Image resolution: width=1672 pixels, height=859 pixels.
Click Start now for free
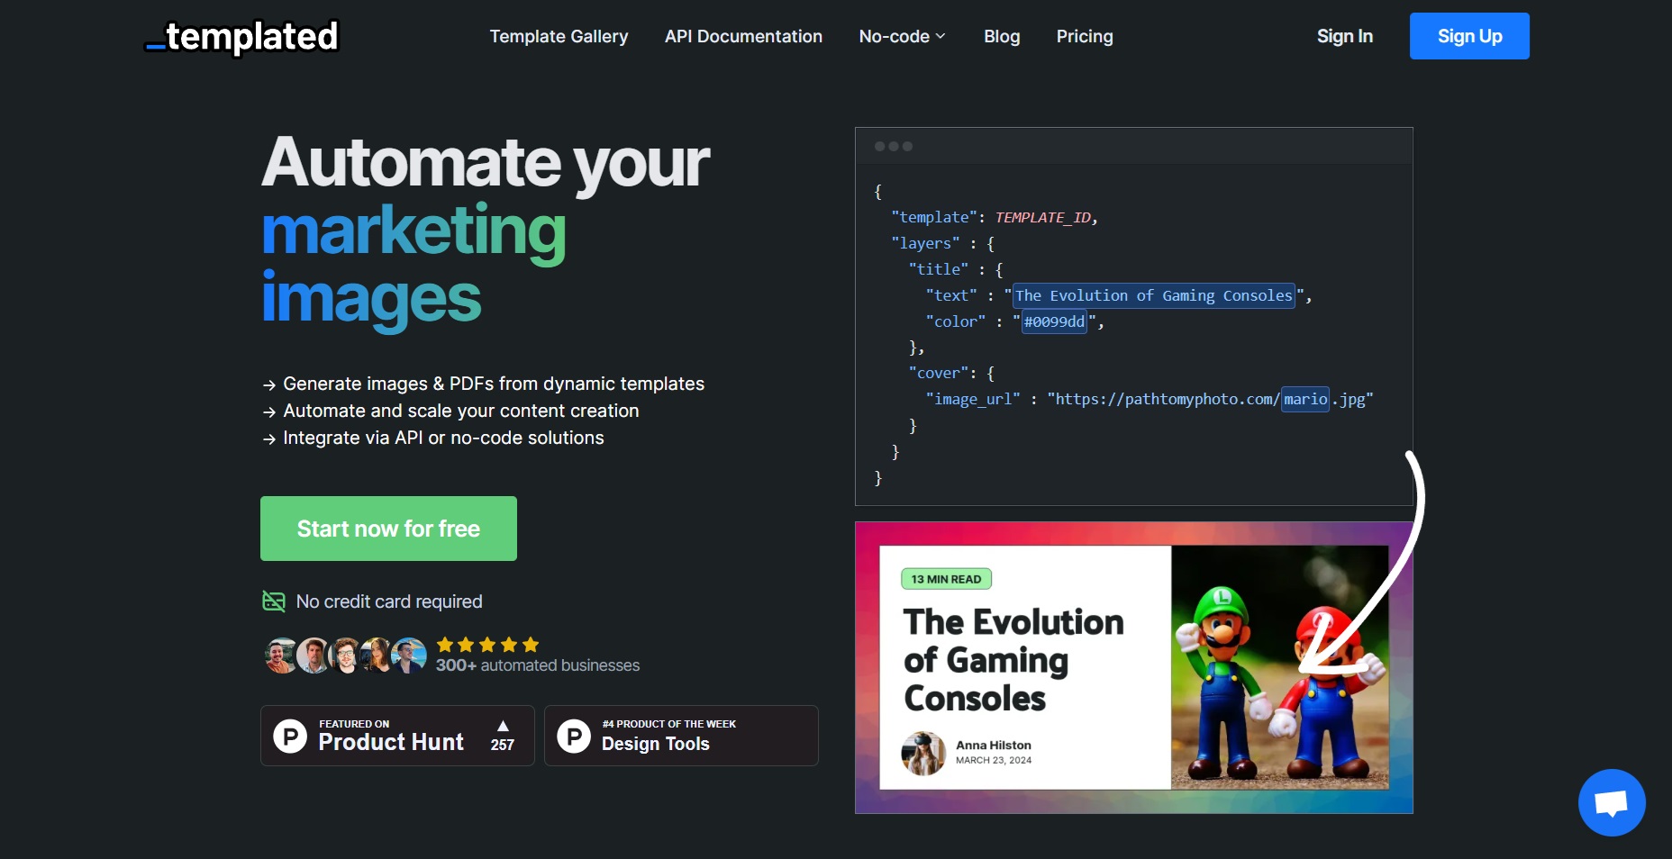[388, 529]
